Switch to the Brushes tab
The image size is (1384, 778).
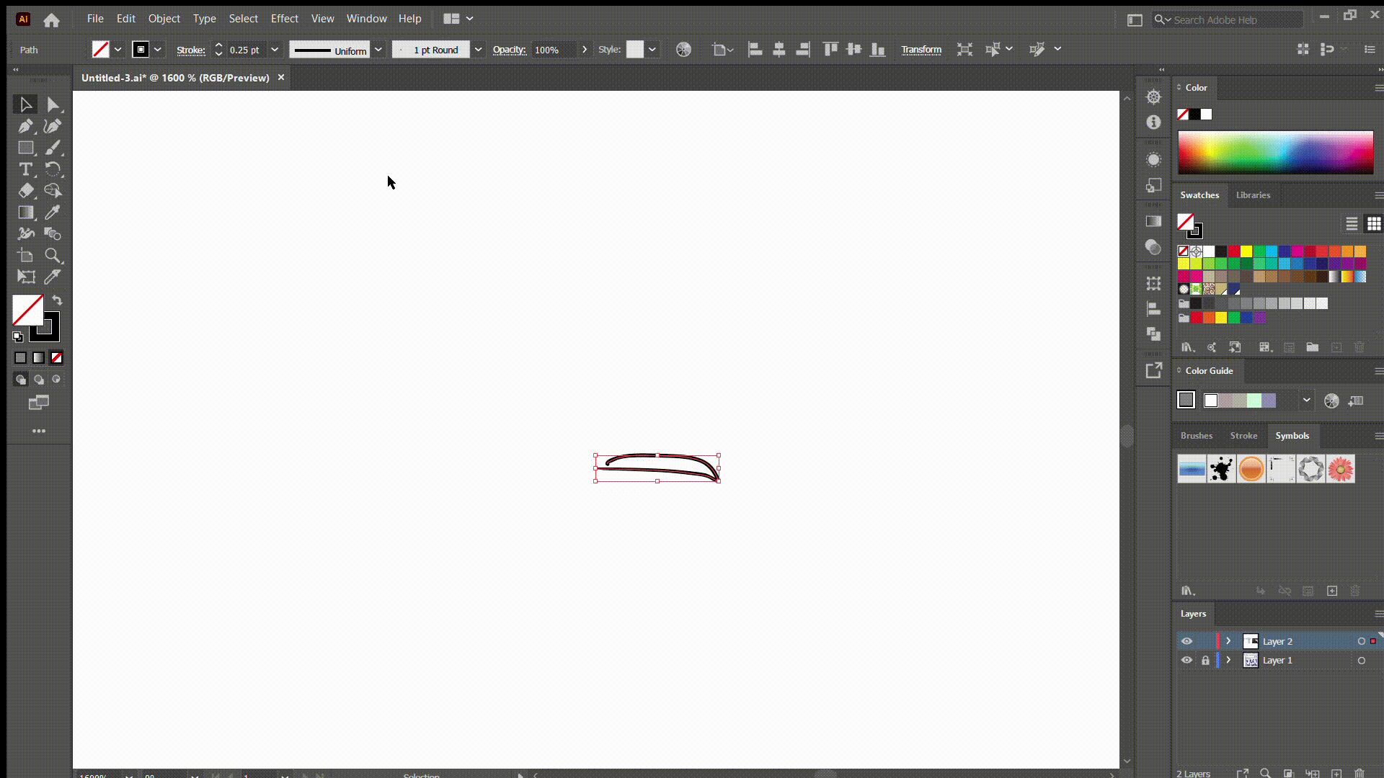[1197, 436]
